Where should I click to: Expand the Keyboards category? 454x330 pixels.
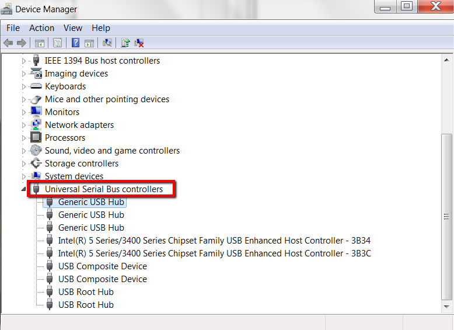coord(24,86)
